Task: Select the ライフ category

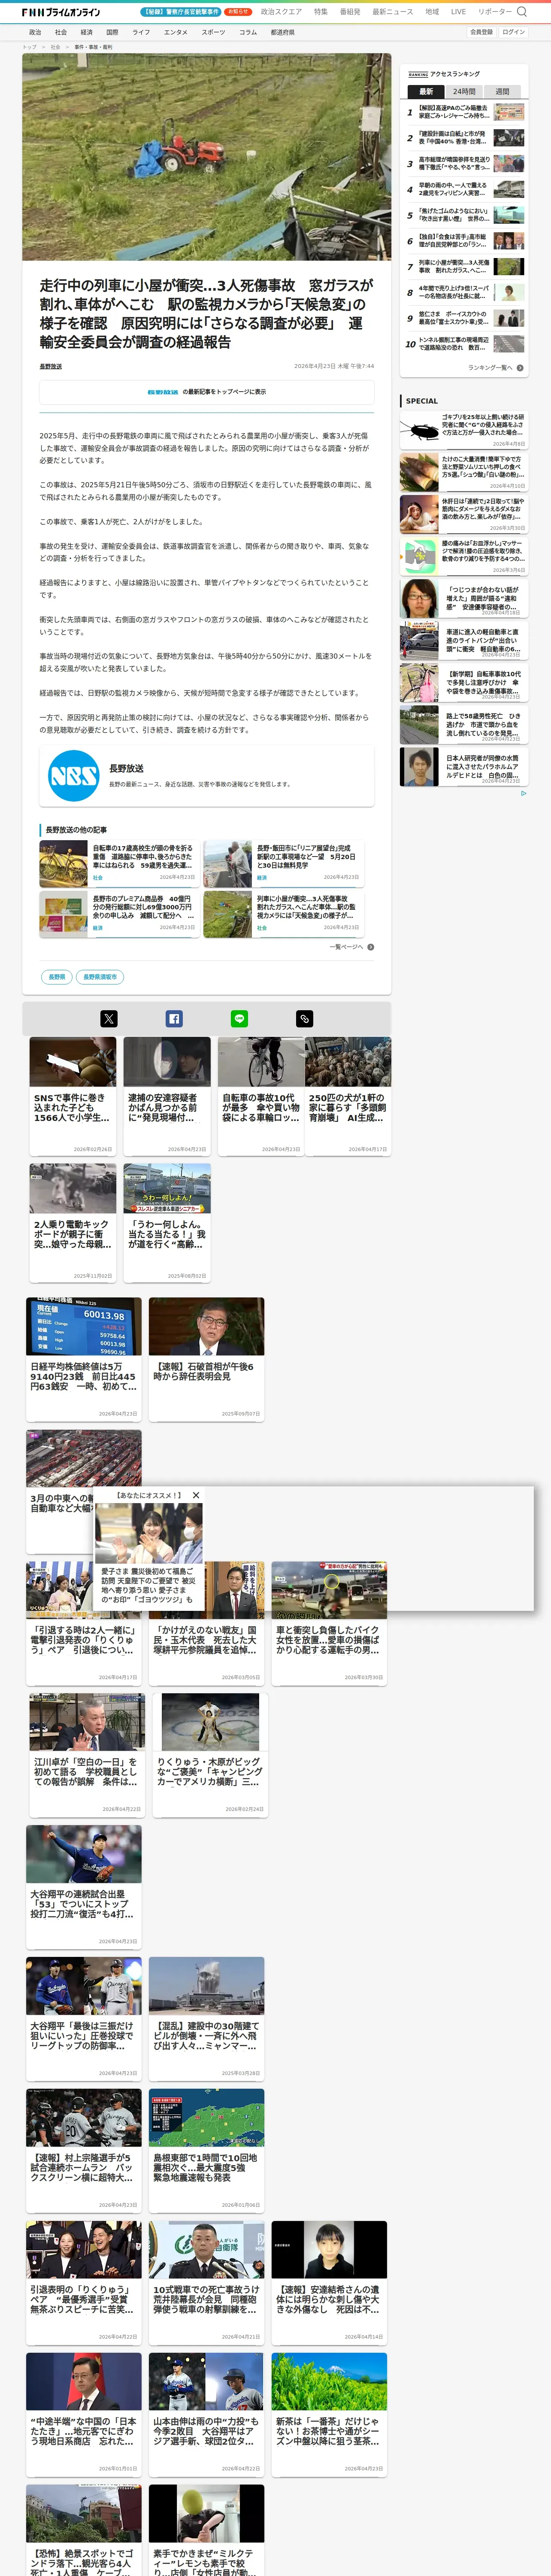Action: coord(141,32)
